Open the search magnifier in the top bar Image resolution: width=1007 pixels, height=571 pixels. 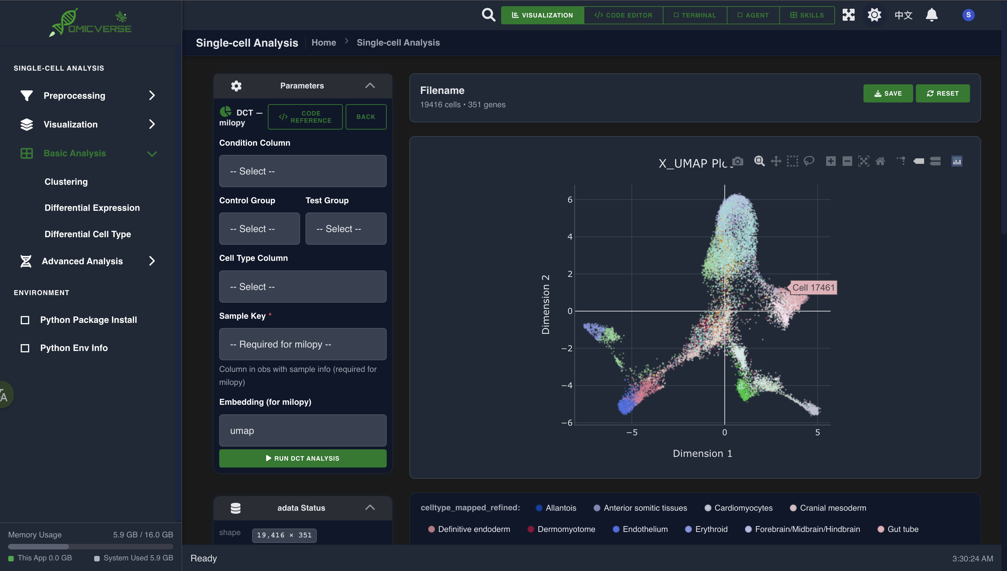(488, 15)
